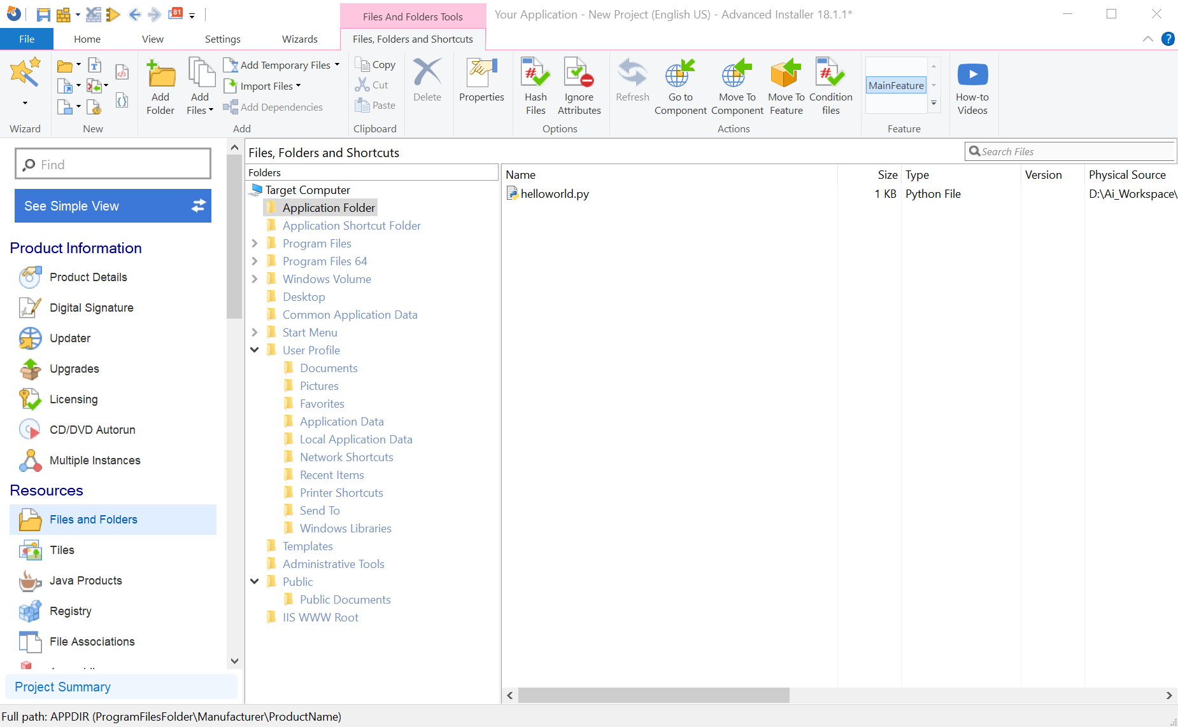1178x727 pixels.
Task: Expand the Start Menu folder
Action: [x=255, y=332]
